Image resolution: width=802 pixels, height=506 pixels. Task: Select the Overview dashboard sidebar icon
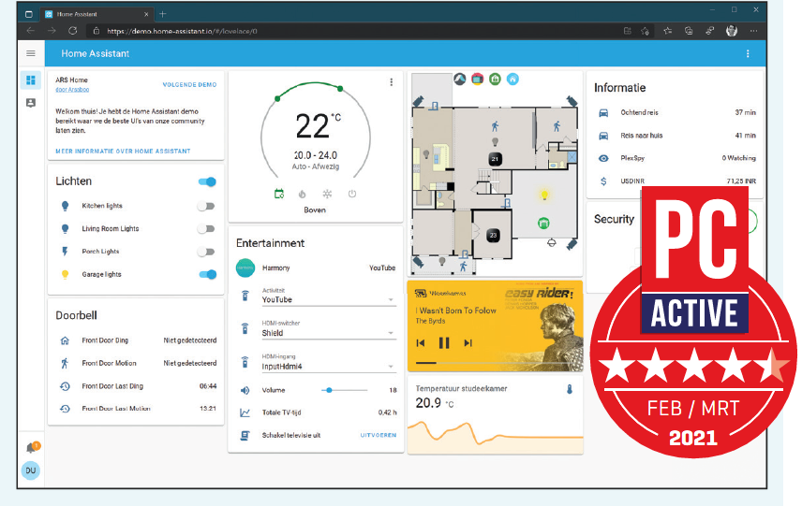coord(31,80)
